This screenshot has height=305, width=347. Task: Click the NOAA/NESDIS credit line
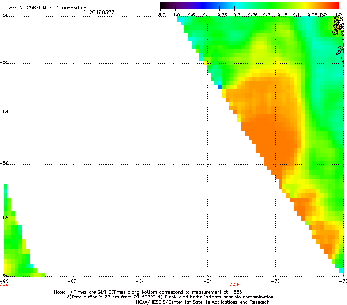(x=203, y=302)
